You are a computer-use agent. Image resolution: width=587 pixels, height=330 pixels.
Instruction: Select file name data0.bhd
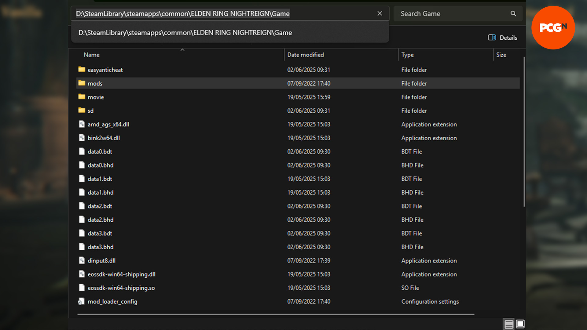(101, 165)
